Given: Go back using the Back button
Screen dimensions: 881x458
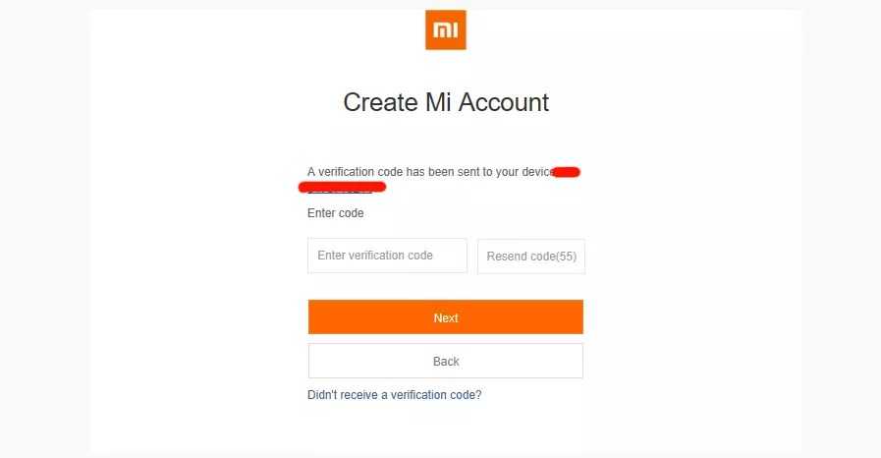Looking at the screenshot, I should [446, 361].
